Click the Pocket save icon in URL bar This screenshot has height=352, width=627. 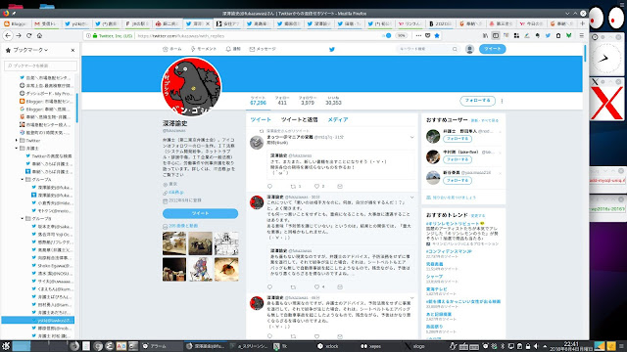427,35
